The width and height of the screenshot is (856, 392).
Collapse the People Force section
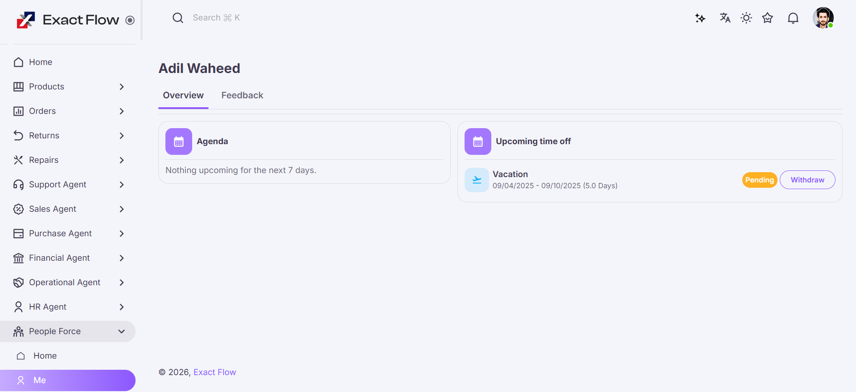121,331
